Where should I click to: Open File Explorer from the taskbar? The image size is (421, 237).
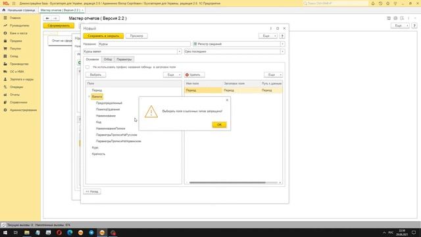click(x=27, y=232)
